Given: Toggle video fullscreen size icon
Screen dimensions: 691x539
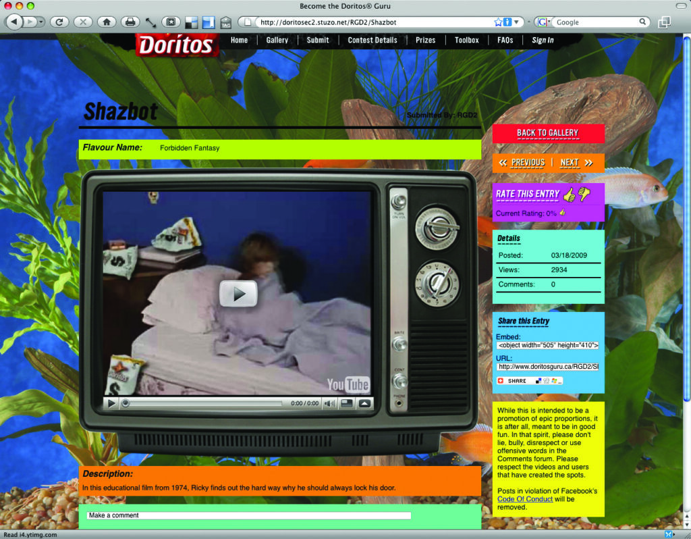Looking at the screenshot, I should coord(347,403).
